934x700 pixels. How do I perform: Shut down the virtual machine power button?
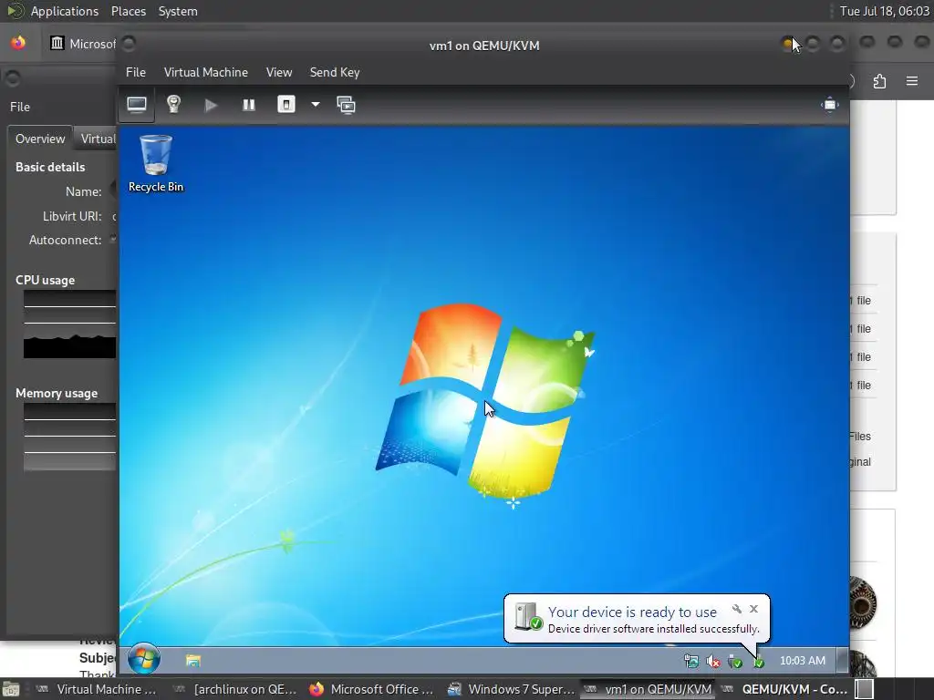[x=285, y=105]
